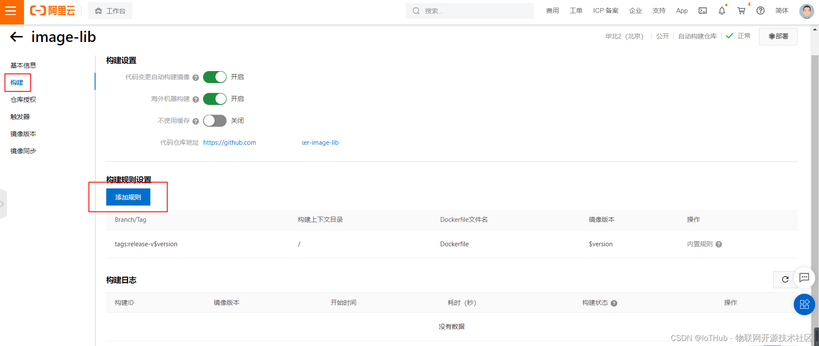Viewport: 819px width, 346px height.
Task: Click the 华北2（北京）region label
Action: [x=624, y=36]
